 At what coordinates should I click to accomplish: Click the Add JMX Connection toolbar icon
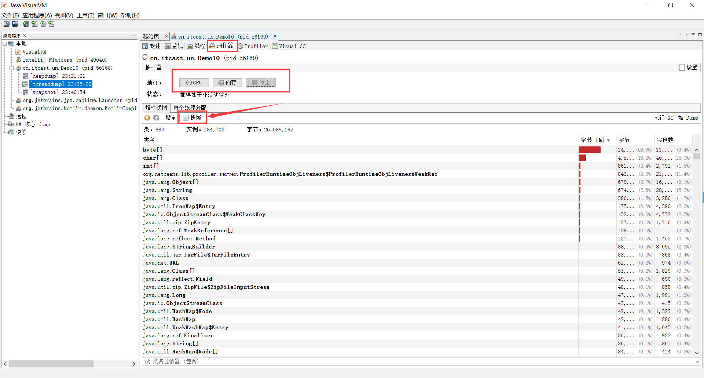click(x=34, y=24)
